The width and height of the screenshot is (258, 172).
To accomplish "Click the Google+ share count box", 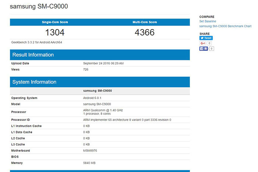I will pos(209,43).
